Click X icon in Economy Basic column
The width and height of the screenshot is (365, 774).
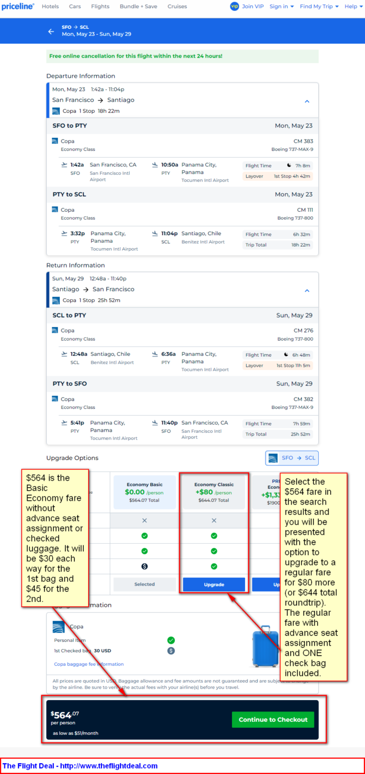[144, 521]
